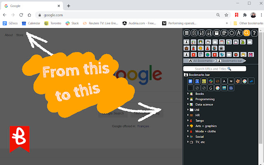Open paint palette folder shortcut icon in grid

[200, 48]
